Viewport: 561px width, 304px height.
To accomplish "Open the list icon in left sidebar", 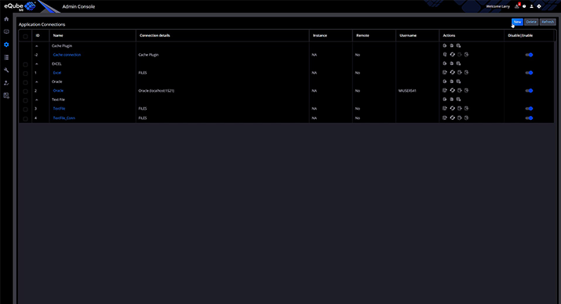I will point(6,57).
